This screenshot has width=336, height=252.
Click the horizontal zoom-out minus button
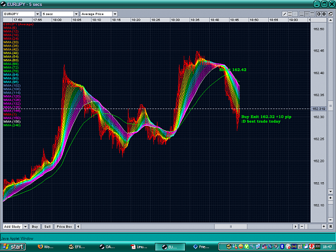(302, 227)
